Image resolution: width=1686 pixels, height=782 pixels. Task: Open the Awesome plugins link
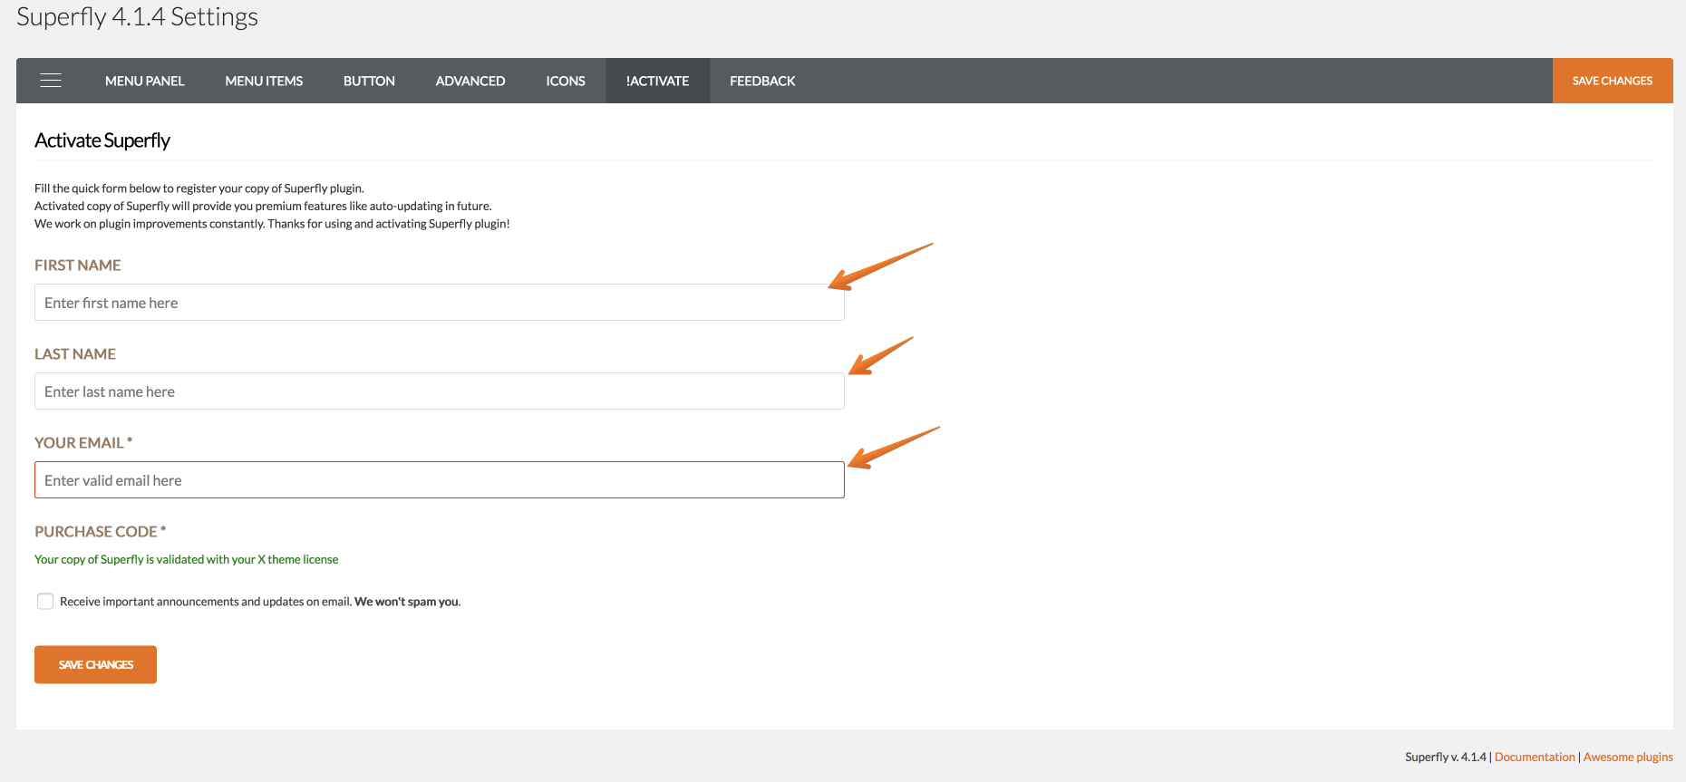1628,758
